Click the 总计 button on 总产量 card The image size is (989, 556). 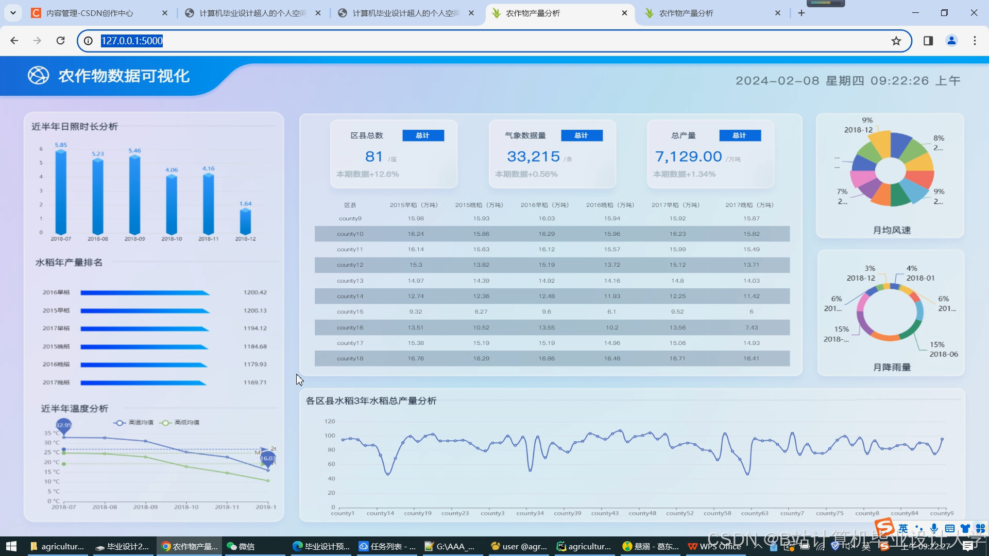point(740,135)
